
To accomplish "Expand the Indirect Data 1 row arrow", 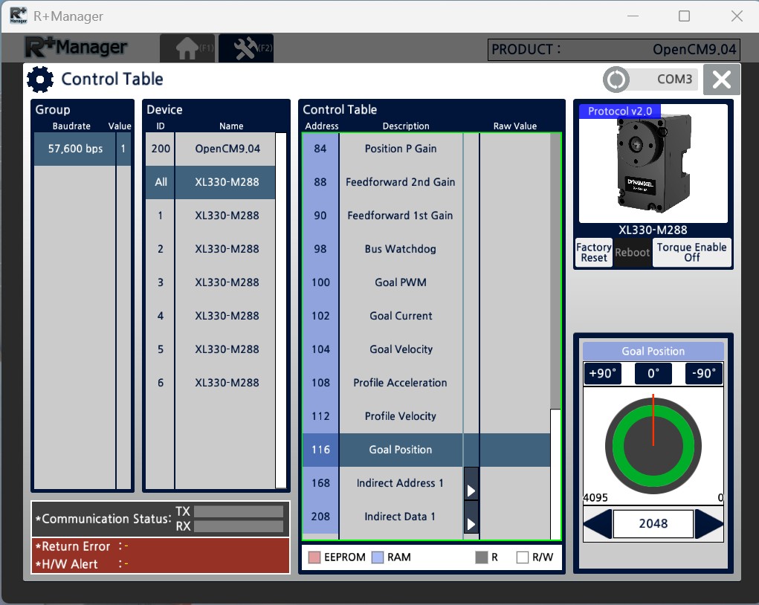I will [471, 518].
